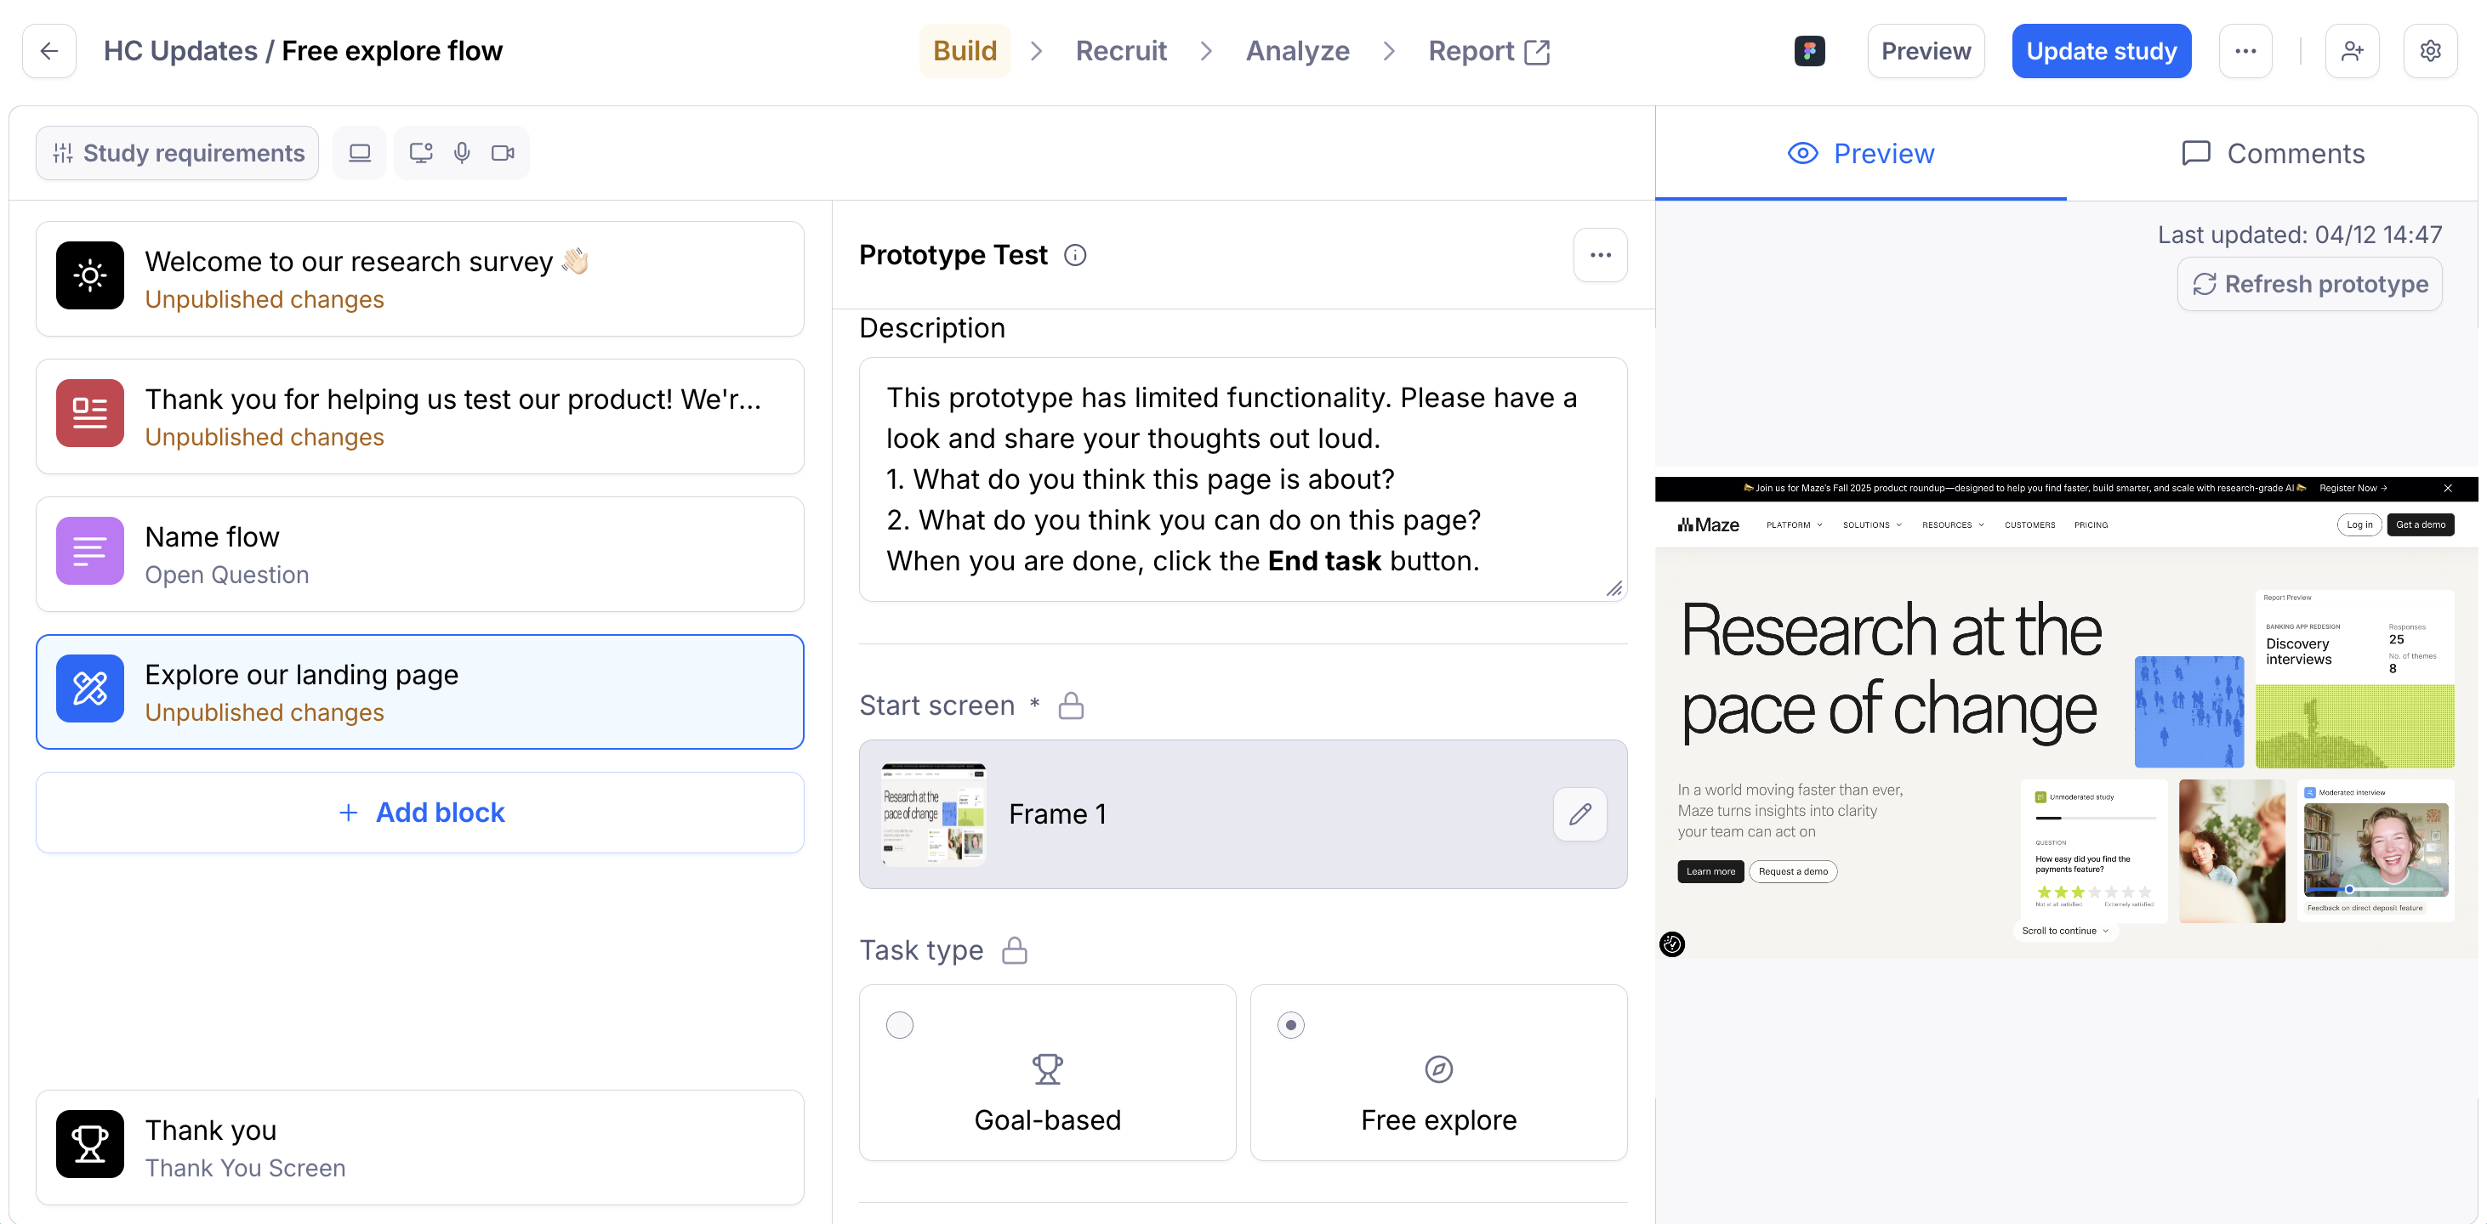Expand Platform dropdown in prototype preview
Viewport: 2487px width, 1224px height.
1794,525
